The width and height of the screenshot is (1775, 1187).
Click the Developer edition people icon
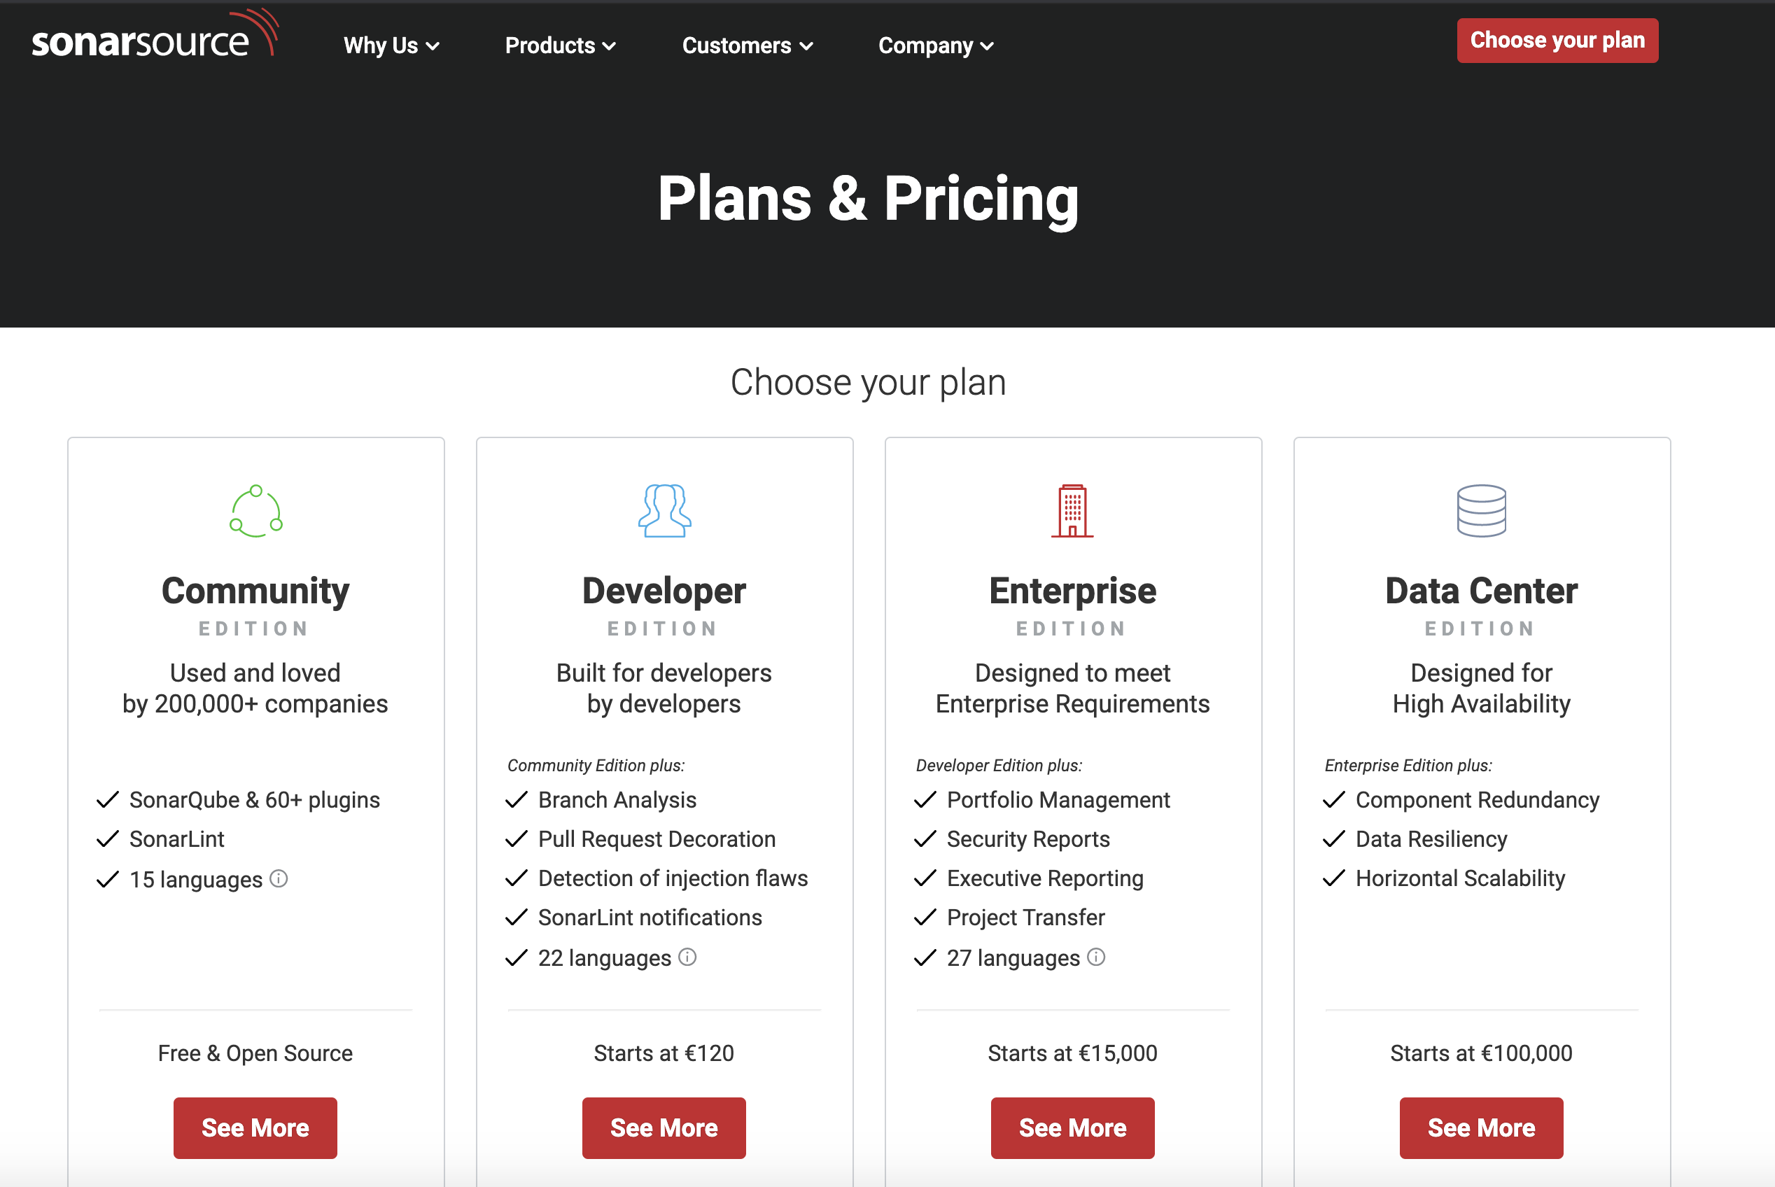pyautogui.click(x=664, y=512)
